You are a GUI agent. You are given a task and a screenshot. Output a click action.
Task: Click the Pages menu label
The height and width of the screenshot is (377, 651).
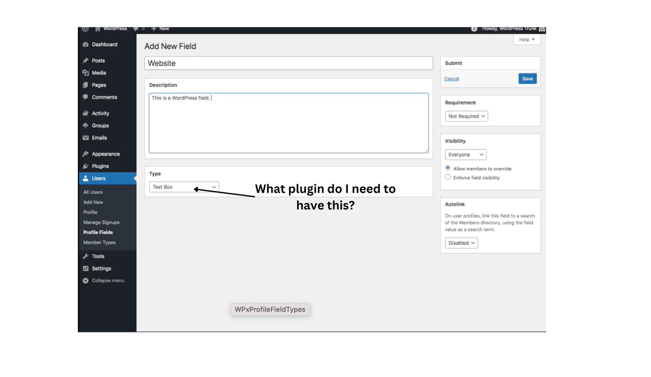click(99, 85)
